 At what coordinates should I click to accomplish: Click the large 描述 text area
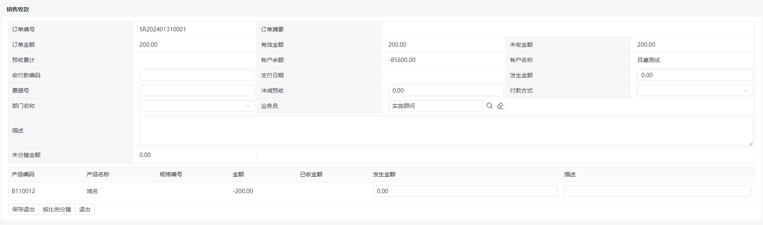[x=446, y=130]
